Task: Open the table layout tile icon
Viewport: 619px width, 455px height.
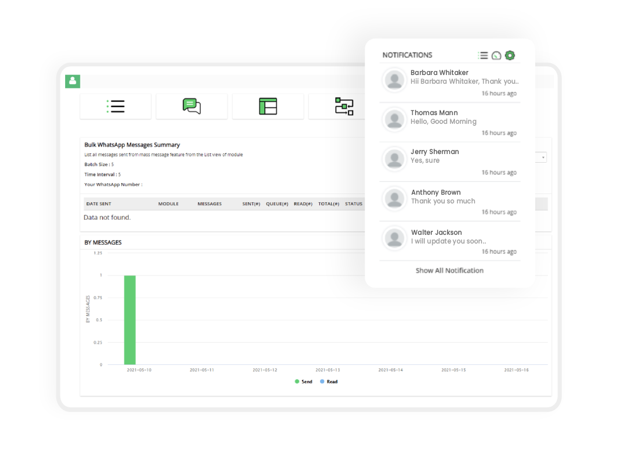Action: [268, 106]
